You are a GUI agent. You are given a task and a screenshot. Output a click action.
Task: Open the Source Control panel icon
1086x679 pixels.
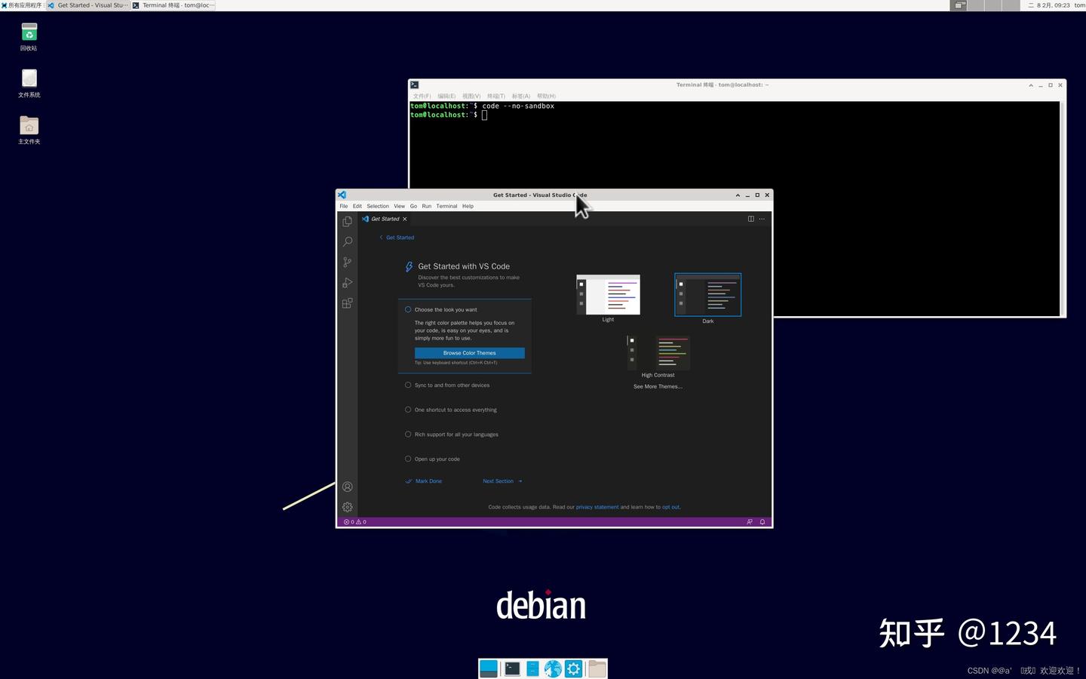[x=347, y=262]
